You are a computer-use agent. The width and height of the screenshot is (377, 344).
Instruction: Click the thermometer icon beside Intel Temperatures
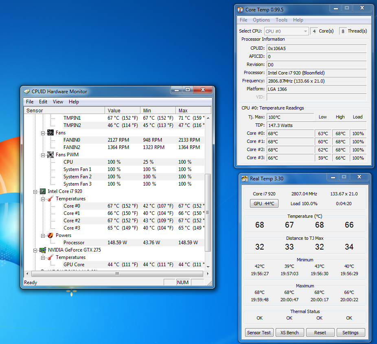point(50,199)
